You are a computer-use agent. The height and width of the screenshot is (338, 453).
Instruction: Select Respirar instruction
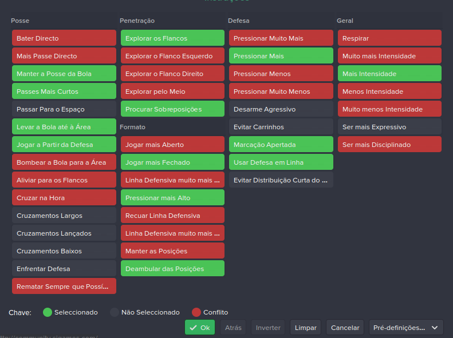pos(389,38)
